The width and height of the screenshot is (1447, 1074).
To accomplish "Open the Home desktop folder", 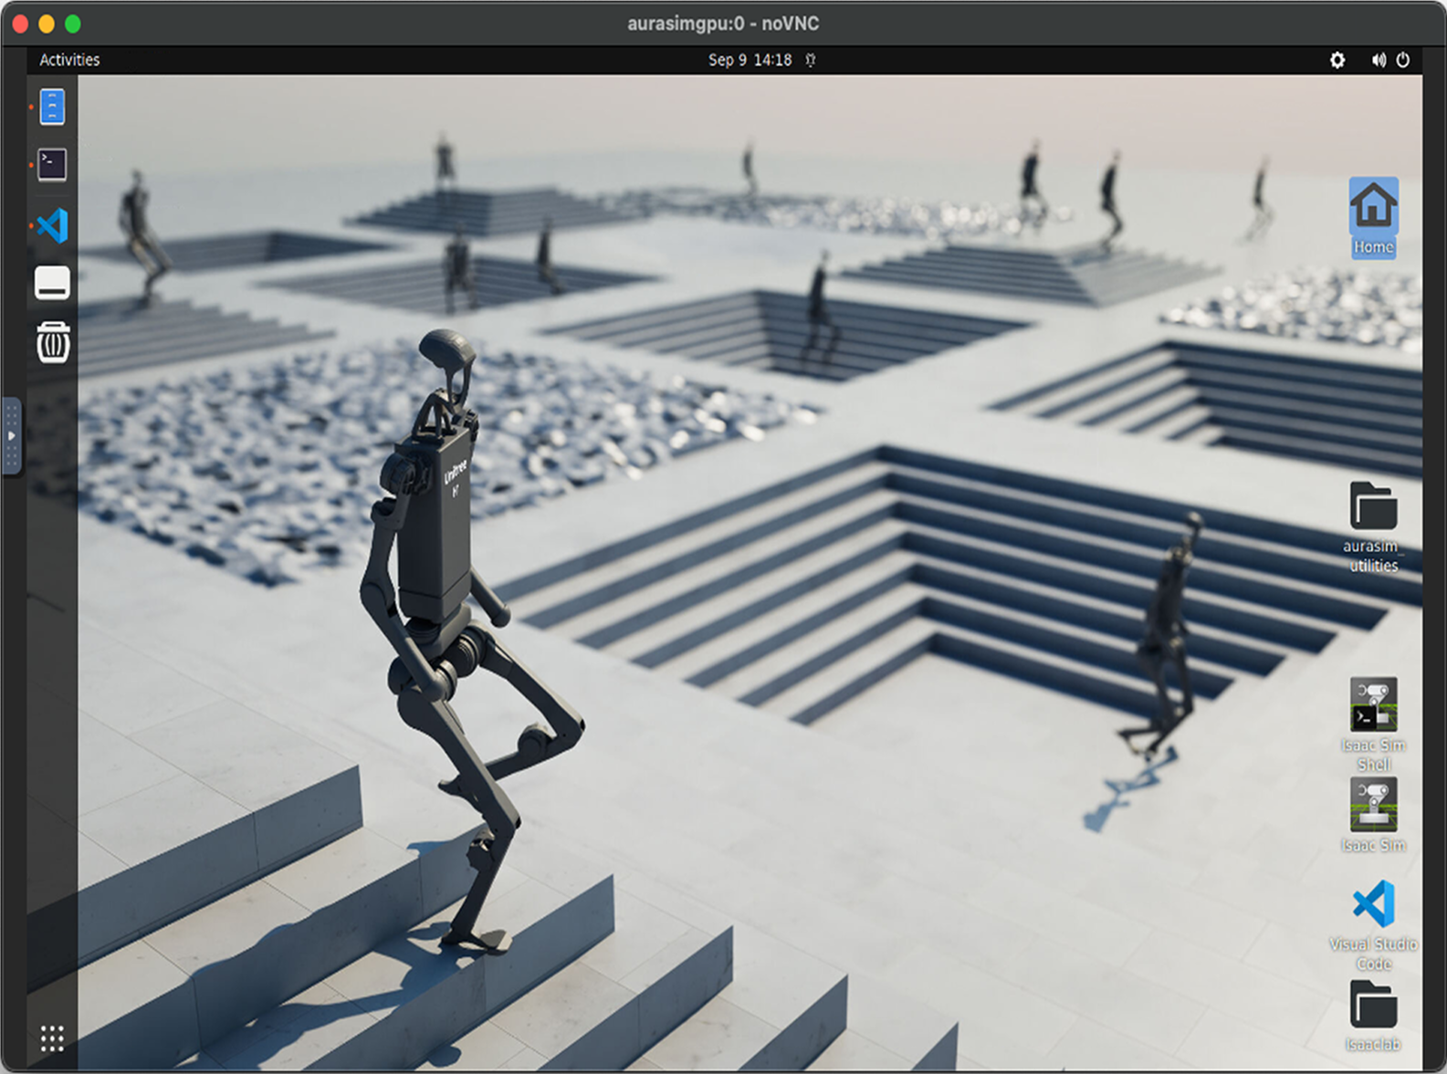I will click(1373, 217).
